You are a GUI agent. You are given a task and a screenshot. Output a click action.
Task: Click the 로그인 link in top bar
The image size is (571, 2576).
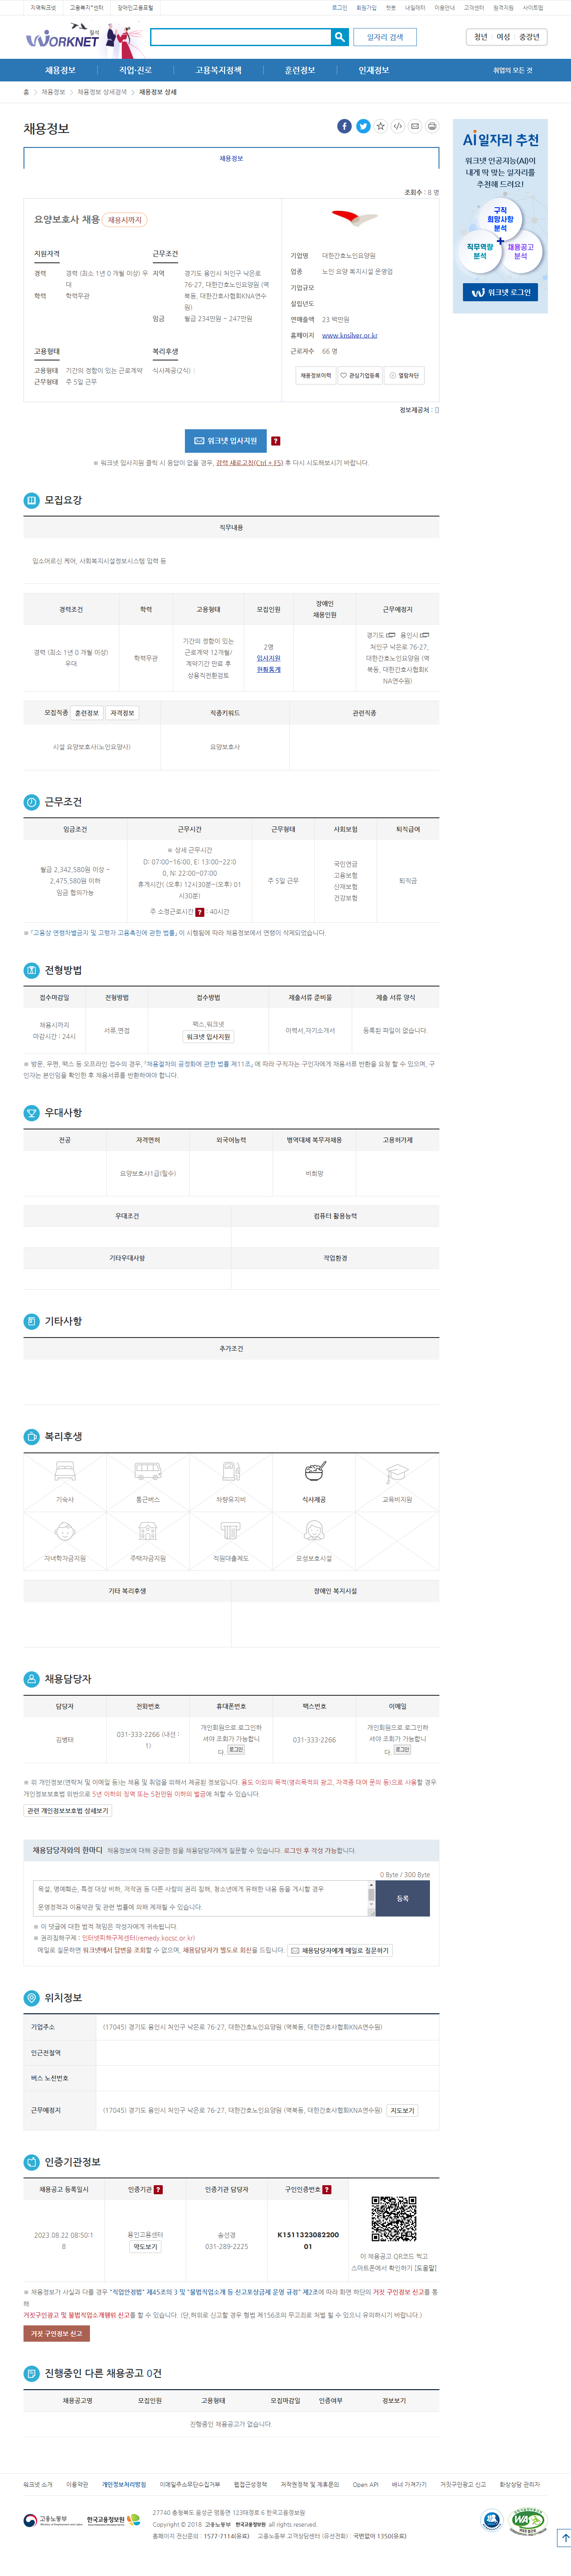pos(340,8)
